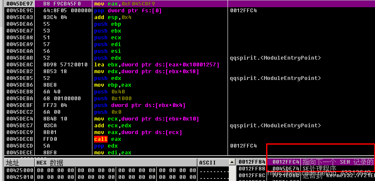Click address 0045DECE

[19, 153]
